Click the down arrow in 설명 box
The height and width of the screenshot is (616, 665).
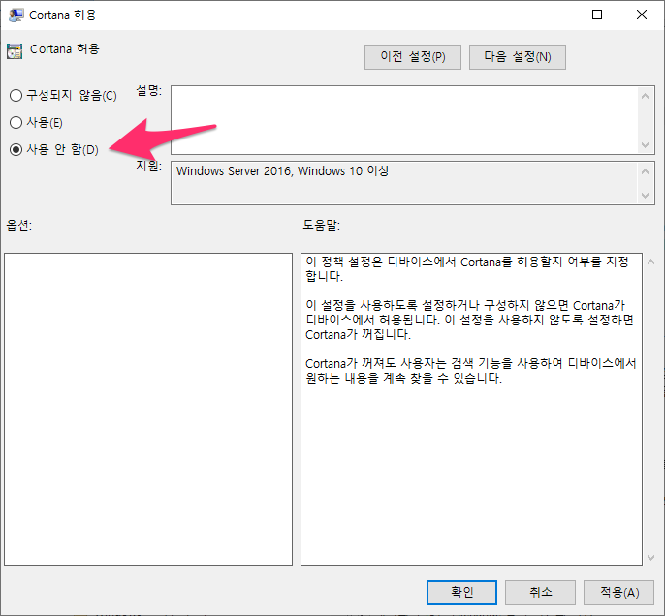[645, 145]
